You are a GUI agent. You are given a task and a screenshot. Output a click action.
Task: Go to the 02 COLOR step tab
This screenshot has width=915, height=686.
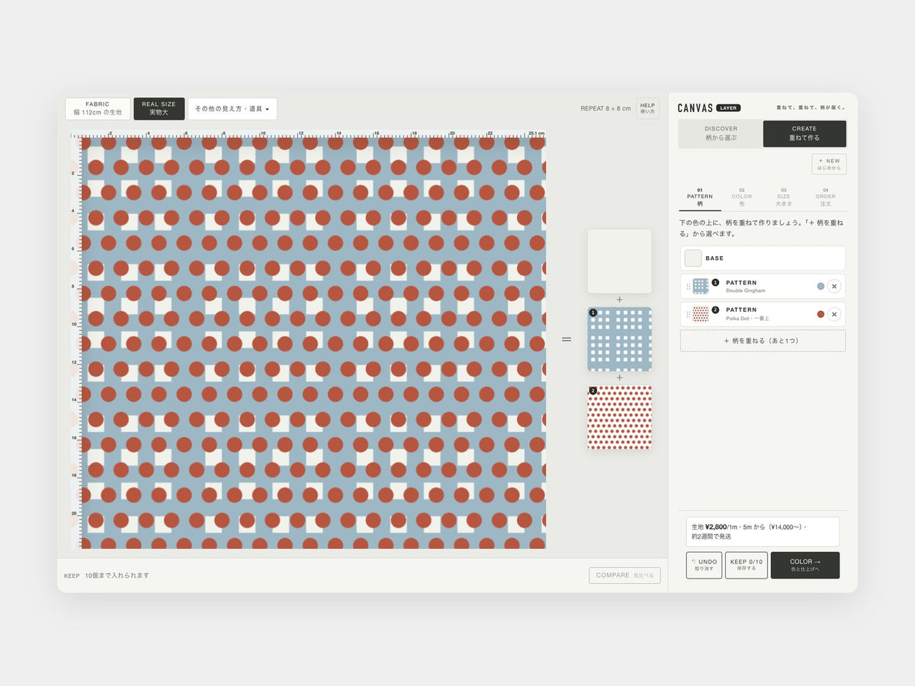(x=742, y=197)
